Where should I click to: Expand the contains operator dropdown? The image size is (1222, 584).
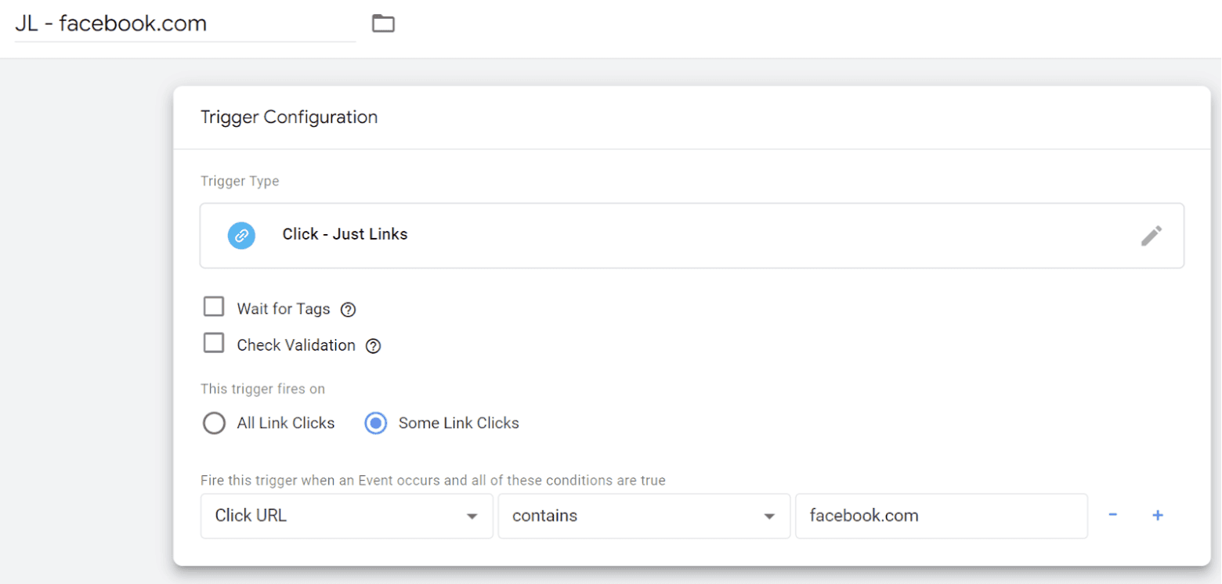(643, 516)
